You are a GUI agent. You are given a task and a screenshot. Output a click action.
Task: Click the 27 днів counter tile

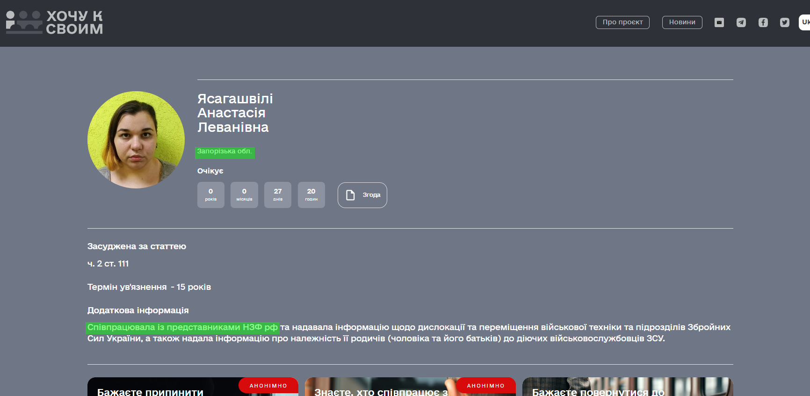pyautogui.click(x=278, y=195)
